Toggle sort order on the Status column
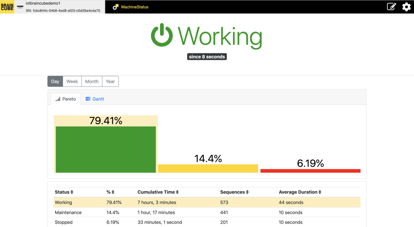 pos(72,192)
